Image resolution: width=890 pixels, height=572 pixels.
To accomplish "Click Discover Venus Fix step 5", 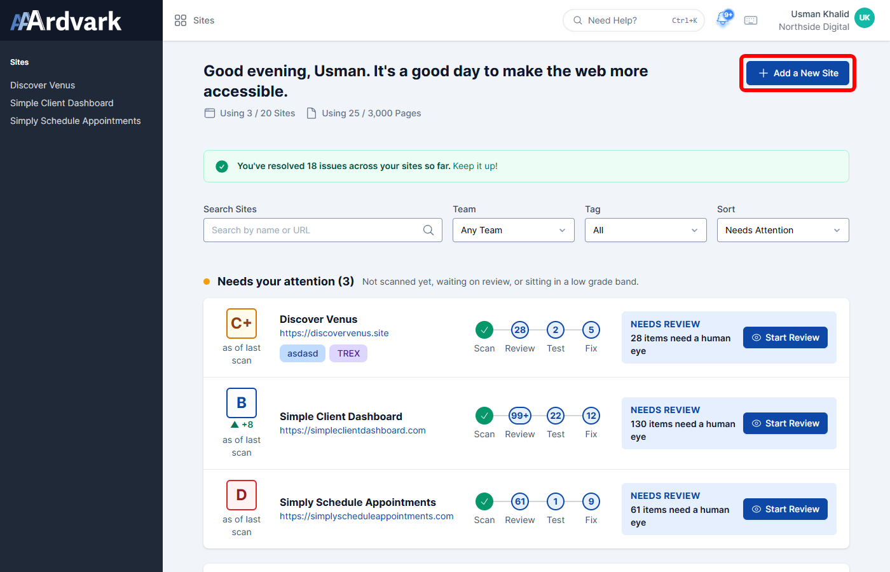I will click(591, 330).
